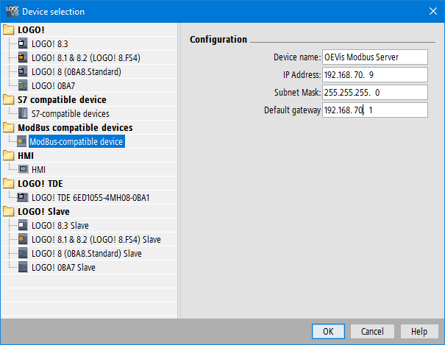Collapse the LOGO! Slave folder
Screen dimensions: 445x345
click(x=9, y=212)
